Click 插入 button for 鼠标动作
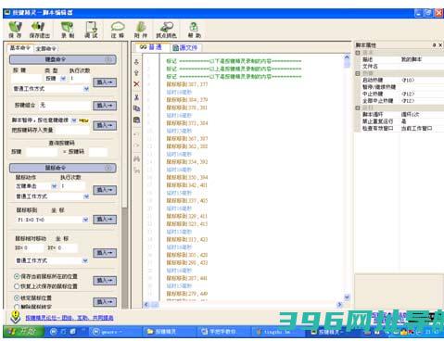This screenshot has height=341, width=444. pyautogui.click(x=105, y=190)
